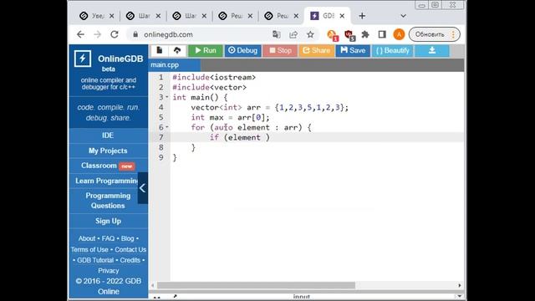The height and width of the screenshot is (301, 535).
Task: Go back with browser back arrow
Action: click(x=80, y=34)
